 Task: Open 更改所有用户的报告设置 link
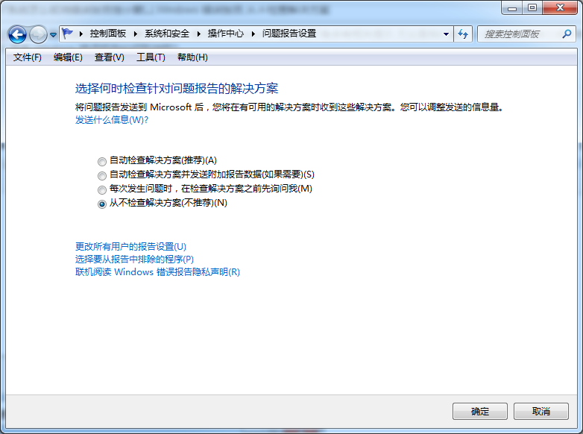point(130,247)
